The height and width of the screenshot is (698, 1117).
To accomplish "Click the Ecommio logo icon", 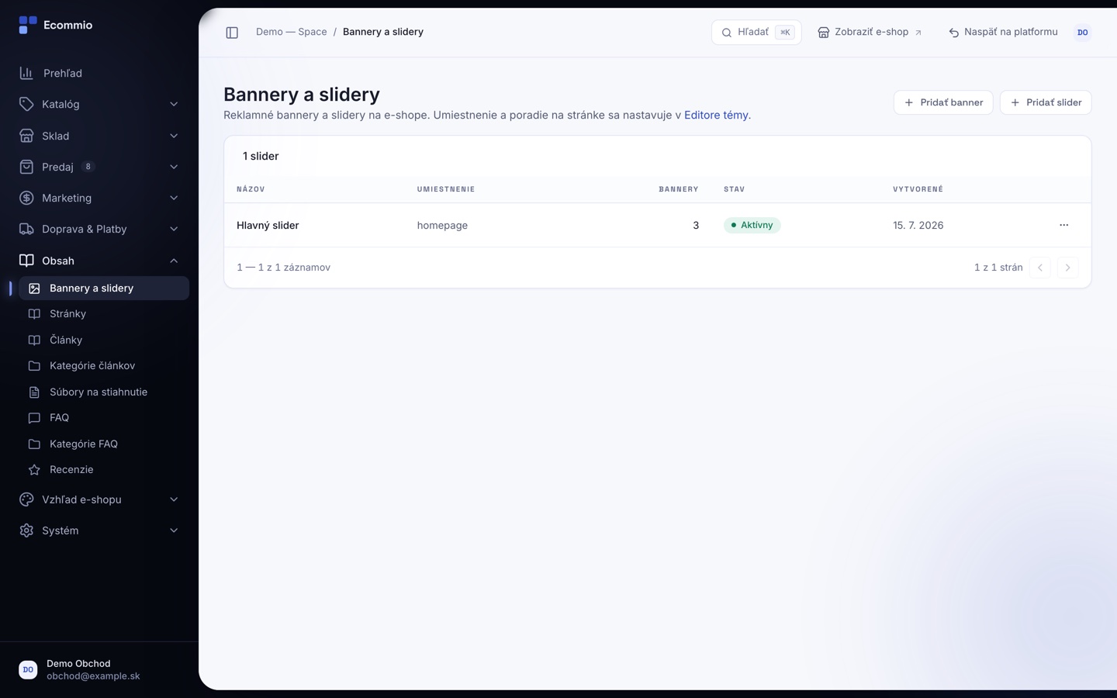I will [27, 25].
